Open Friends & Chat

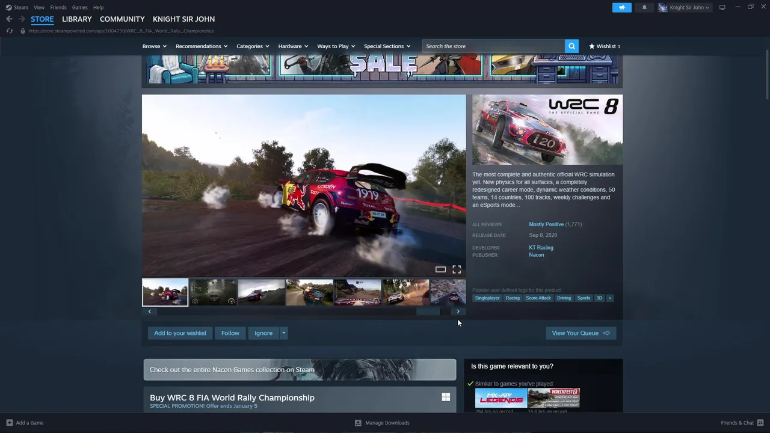(x=742, y=423)
